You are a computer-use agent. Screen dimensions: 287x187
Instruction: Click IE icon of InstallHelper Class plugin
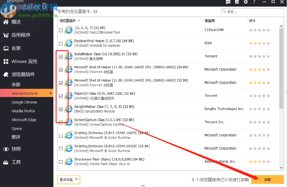tap(69, 56)
